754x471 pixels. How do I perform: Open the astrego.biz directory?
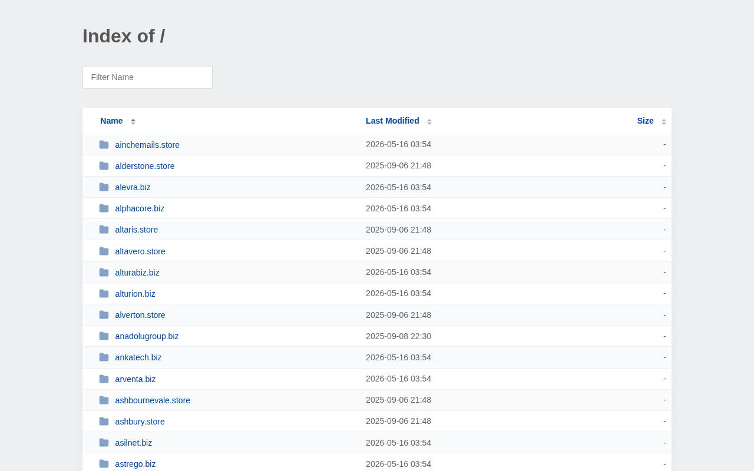tap(135, 464)
